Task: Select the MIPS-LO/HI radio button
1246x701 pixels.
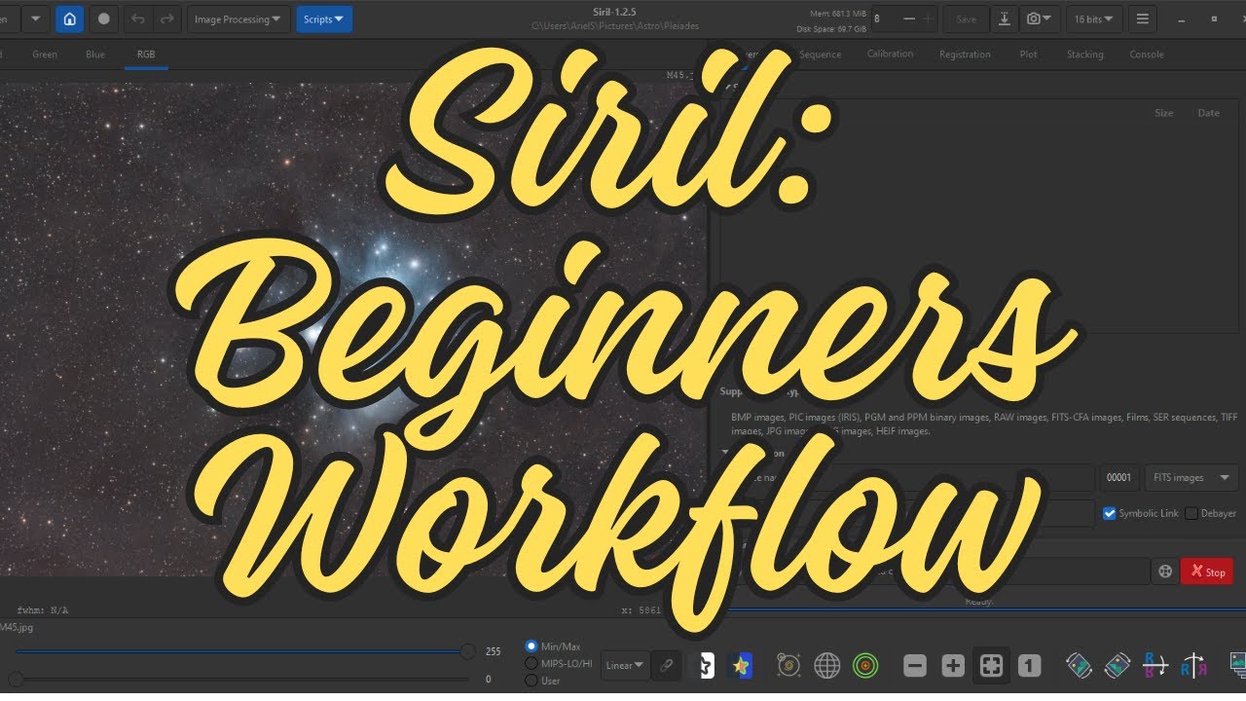Action: 531,663
